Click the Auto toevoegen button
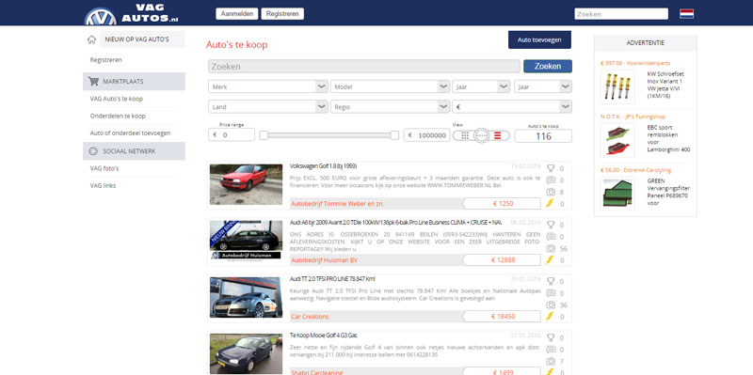 pyautogui.click(x=539, y=39)
